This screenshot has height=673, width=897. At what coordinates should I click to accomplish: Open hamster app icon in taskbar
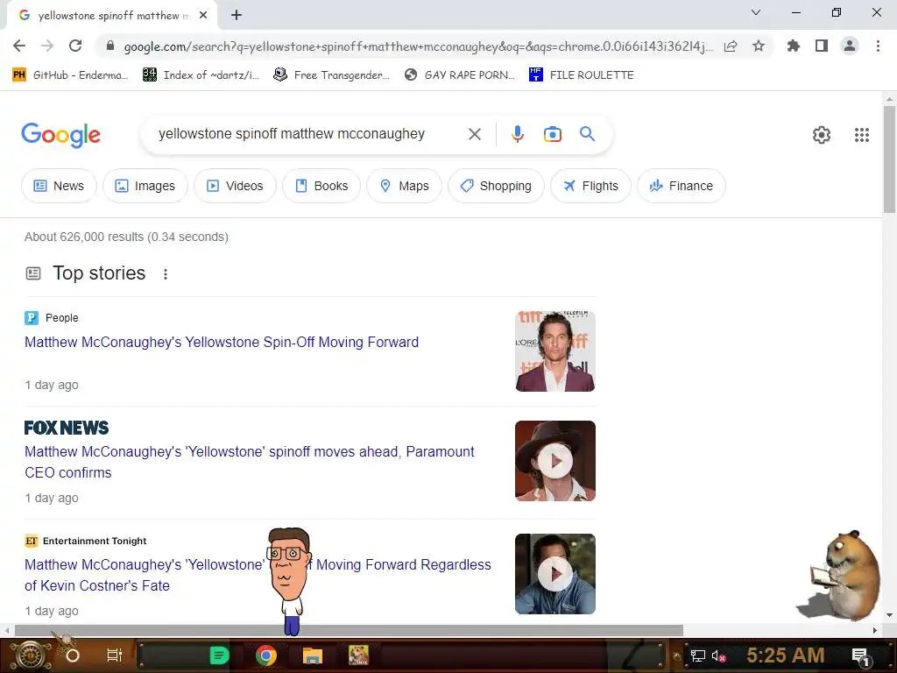pyautogui.click(x=358, y=655)
